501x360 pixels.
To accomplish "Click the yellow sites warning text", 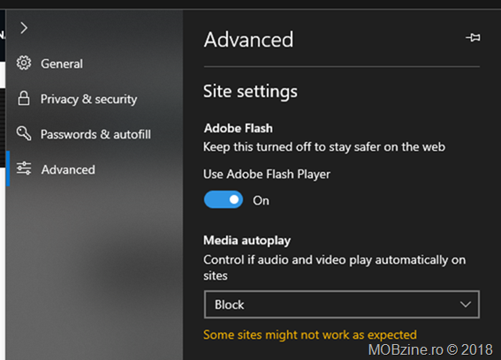I will (x=310, y=334).
